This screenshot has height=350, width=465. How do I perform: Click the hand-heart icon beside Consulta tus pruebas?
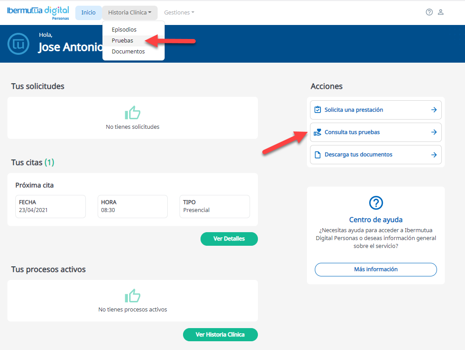coord(318,132)
